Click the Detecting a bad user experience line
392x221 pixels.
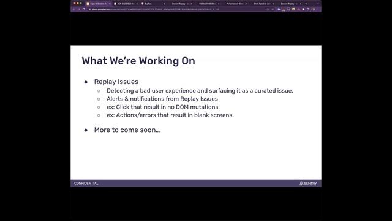200,91
